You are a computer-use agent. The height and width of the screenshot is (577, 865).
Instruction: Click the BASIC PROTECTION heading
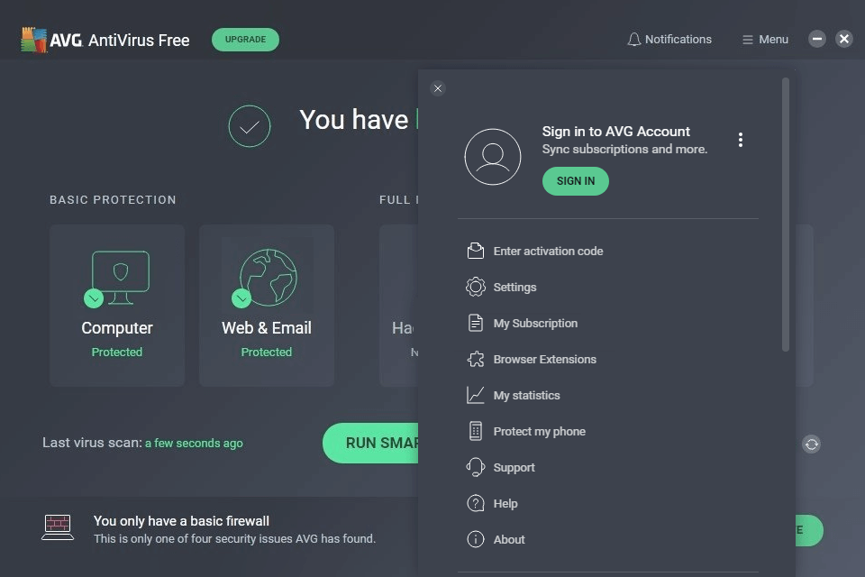[114, 200]
